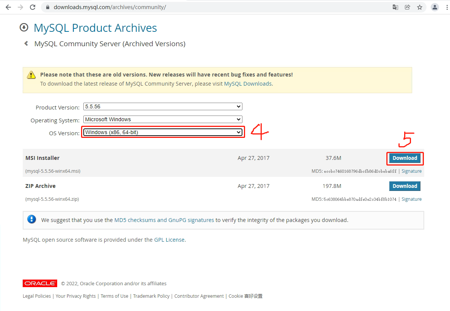This screenshot has height=311, width=450.
Task: Open Contributor Agreement footer link
Action: click(x=199, y=296)
